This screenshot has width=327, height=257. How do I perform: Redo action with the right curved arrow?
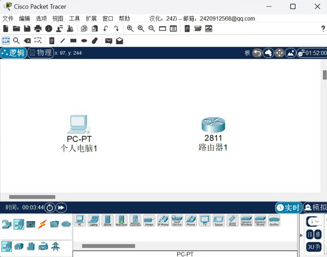click(116, 29)
